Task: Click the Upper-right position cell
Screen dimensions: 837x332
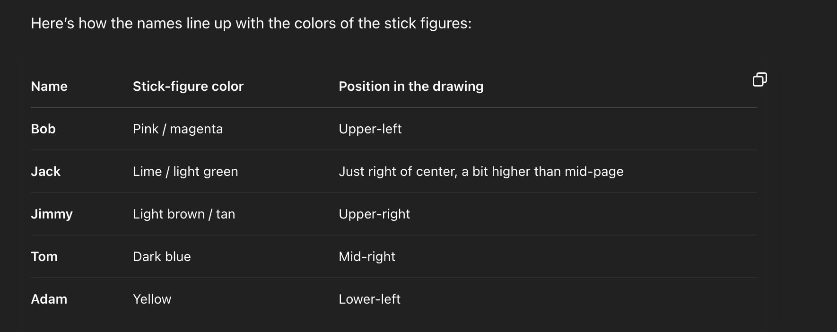Action: (374, 214)
